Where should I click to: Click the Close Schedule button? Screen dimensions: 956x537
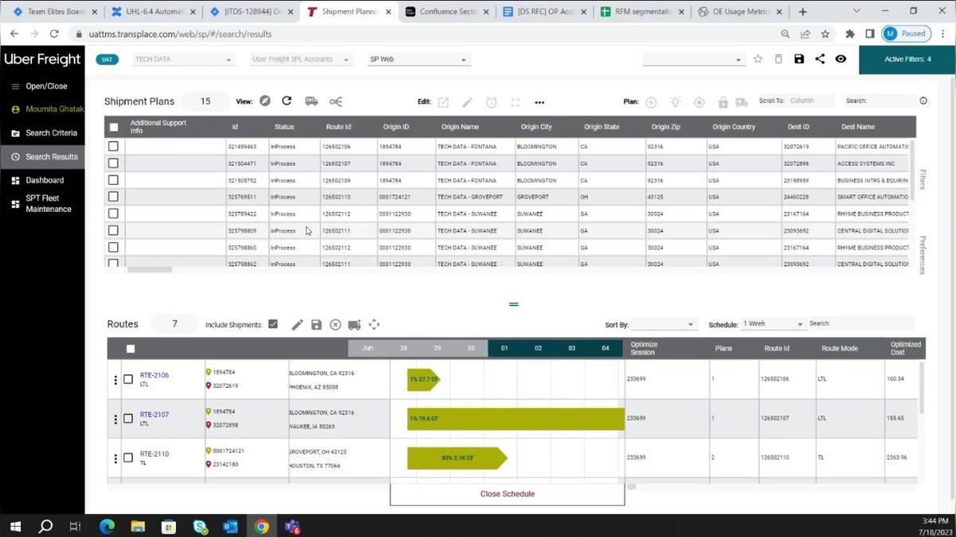click(507, 494)
